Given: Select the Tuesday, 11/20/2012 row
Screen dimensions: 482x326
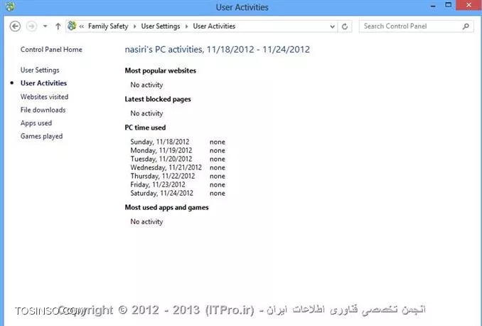Looking at the screenshot, I should (178, 159).
